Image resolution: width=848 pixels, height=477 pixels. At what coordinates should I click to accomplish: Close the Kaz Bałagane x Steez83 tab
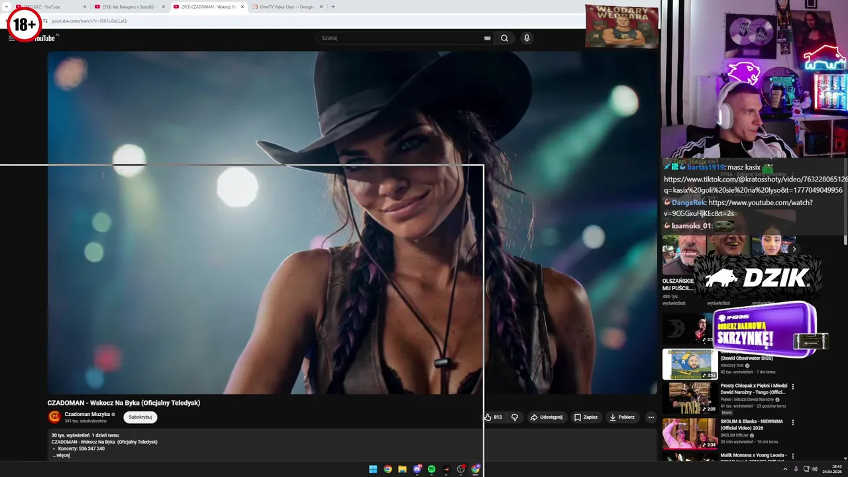[x=164, y=7]
